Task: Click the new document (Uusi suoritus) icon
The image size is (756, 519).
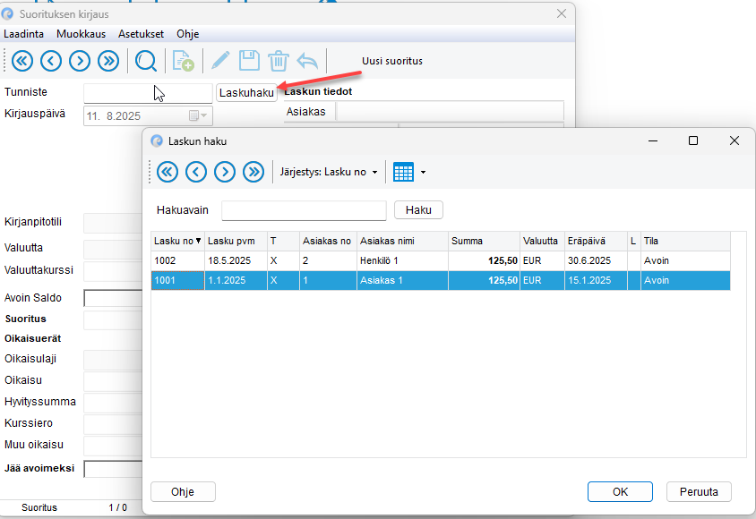Action: point(184,61)
